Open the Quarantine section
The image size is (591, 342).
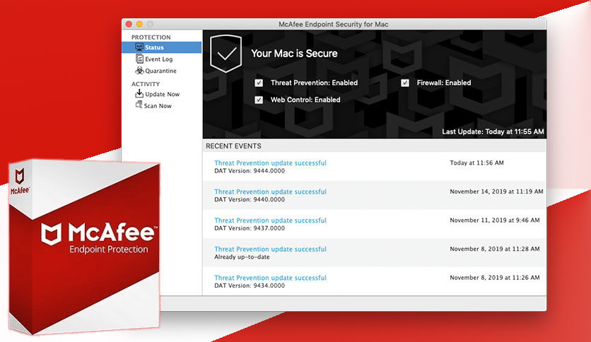[162, 71]
